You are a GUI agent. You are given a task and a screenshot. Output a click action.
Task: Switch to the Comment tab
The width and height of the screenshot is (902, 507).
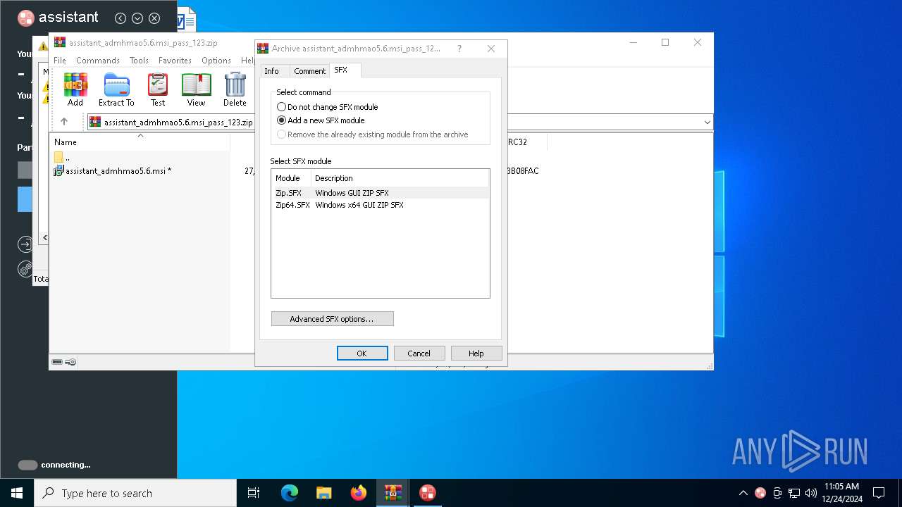pyautogui.click(x=309, y=71)
